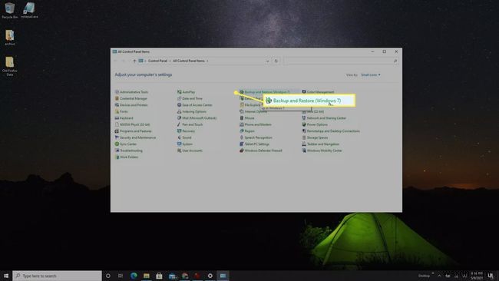Expand the chevron after the Control Panel breadcrumb
Image resolution: width=499 pixels, height=281 pixels.
pos(170,61)
